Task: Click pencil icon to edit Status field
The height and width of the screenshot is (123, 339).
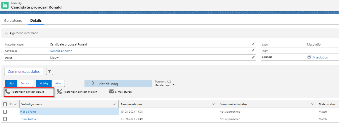Action: click(253, 57)
